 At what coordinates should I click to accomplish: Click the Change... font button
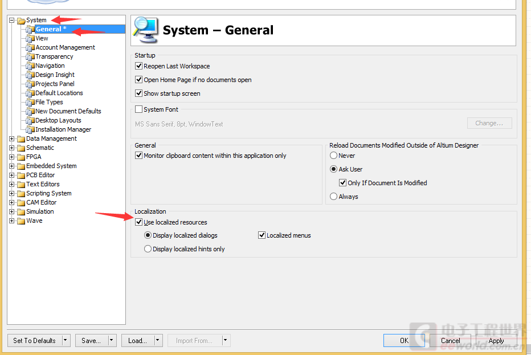[x=489, y=123]
